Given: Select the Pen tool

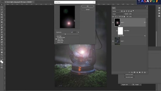Looking at the screenshot, I should pyautogui.click(x=2, y=42).
